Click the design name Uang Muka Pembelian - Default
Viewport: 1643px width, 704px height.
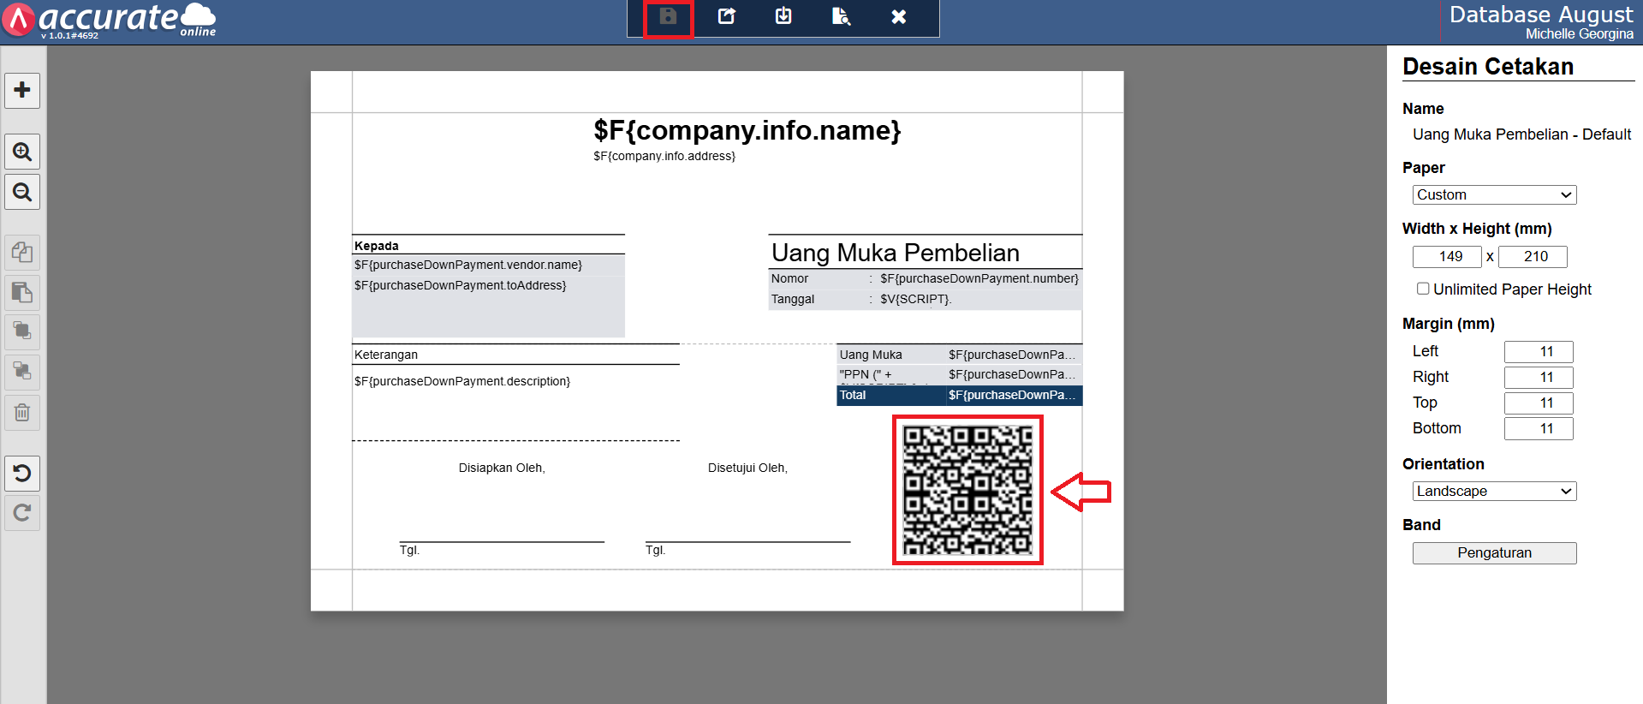point(1521,134)
